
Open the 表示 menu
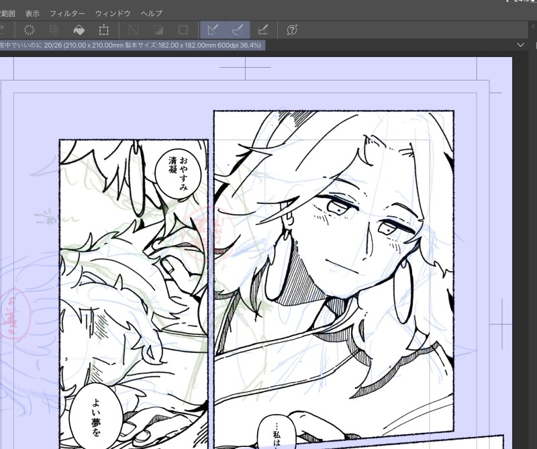point(32,13)
